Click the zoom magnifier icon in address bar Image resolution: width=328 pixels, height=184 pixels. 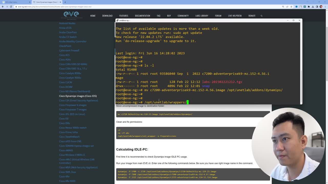283,7
